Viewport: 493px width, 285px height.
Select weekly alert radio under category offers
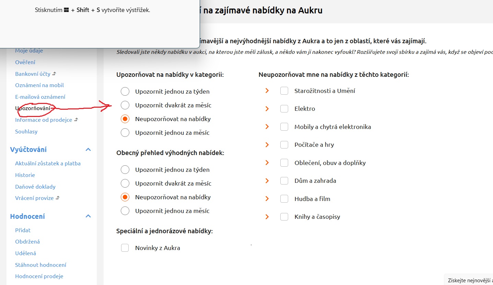pos(125,92)
